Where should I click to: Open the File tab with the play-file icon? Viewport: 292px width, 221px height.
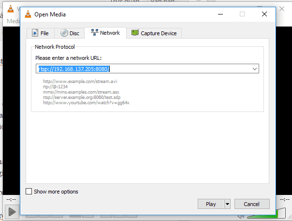(35, 33)
